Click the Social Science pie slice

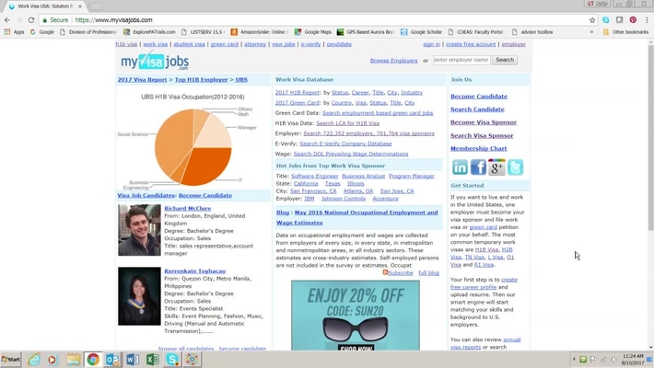click(172, 140)
